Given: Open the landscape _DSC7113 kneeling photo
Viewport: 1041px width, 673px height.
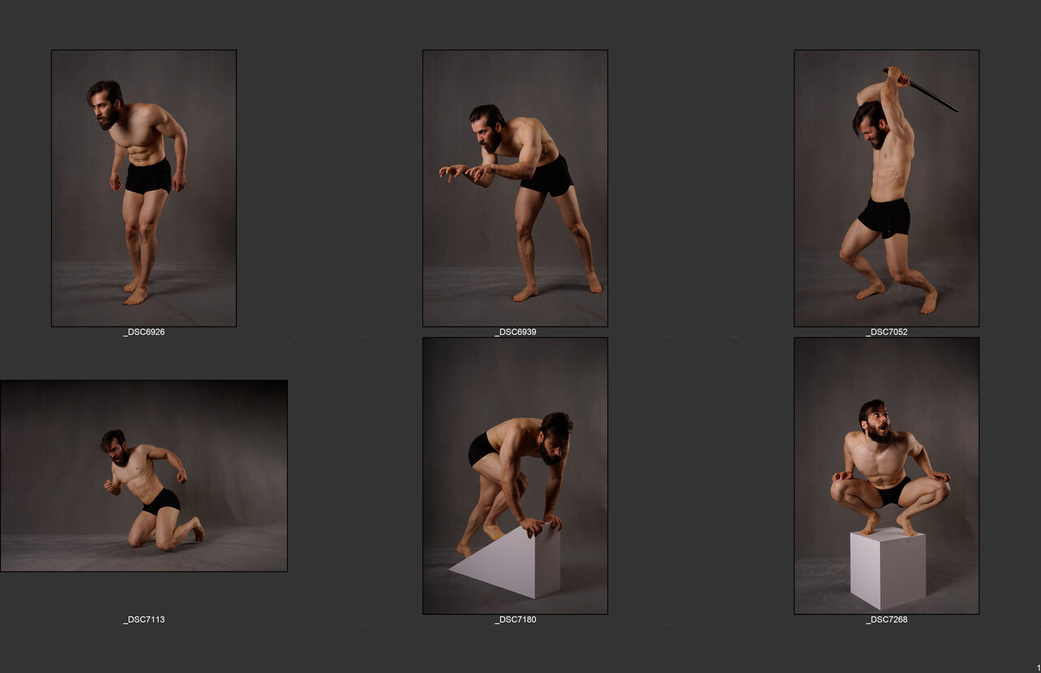Looking at the screenshot, I should (144, 475).
